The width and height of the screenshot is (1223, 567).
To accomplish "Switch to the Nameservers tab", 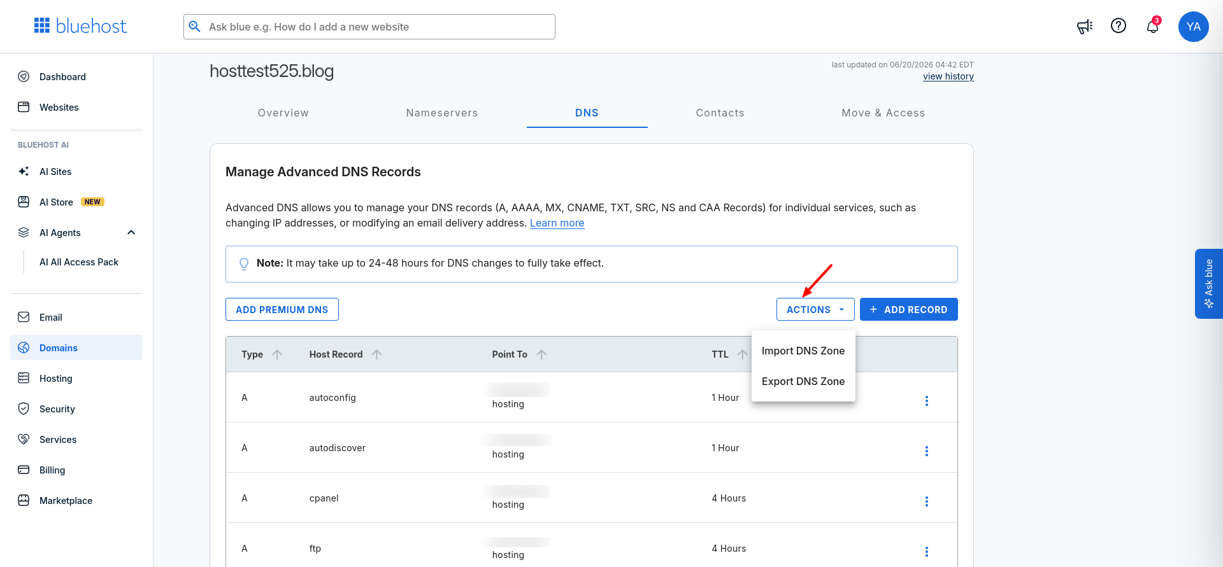I will coord(442,113).
